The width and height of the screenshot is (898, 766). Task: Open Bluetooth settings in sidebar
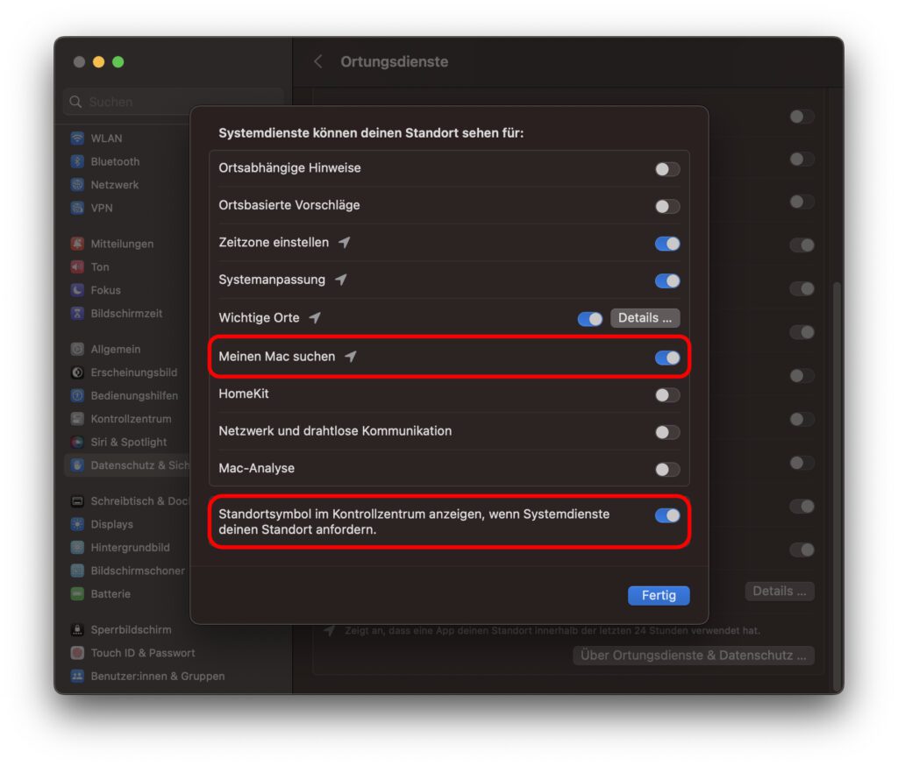[x=115, y=161]
